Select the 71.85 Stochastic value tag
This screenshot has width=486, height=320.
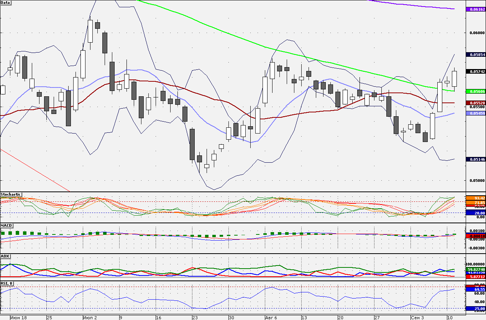[x=475, y=203]
